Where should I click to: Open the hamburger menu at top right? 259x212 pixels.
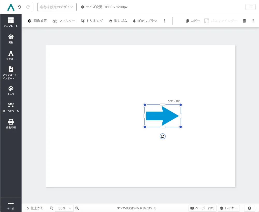click(x=250, y=7)
